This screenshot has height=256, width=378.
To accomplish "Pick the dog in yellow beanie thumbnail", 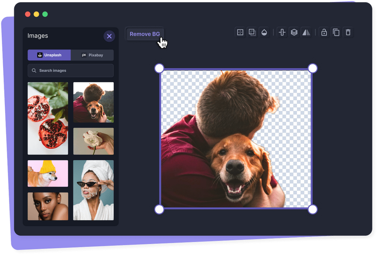I will pyautogui.click(x=48, y=173).
